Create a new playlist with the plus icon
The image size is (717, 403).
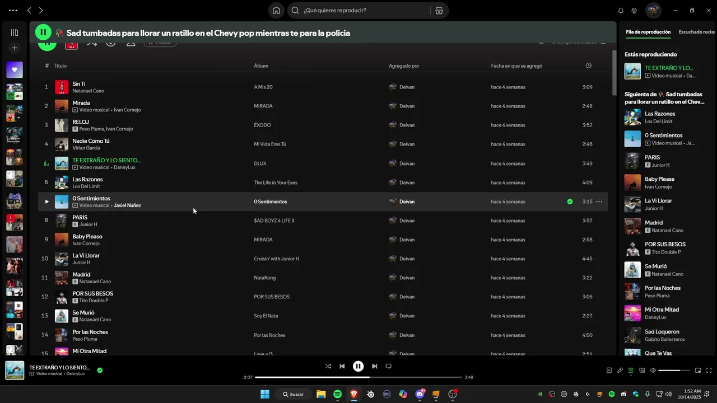click(x=15, y=48)
